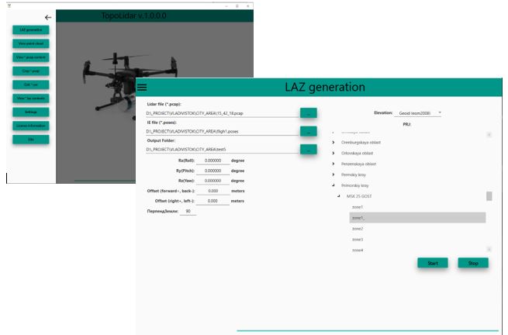The width and height of the screenshot is (508, 335).
Task: Open View point cloud from the sidebar
Action: pos(31,43)
